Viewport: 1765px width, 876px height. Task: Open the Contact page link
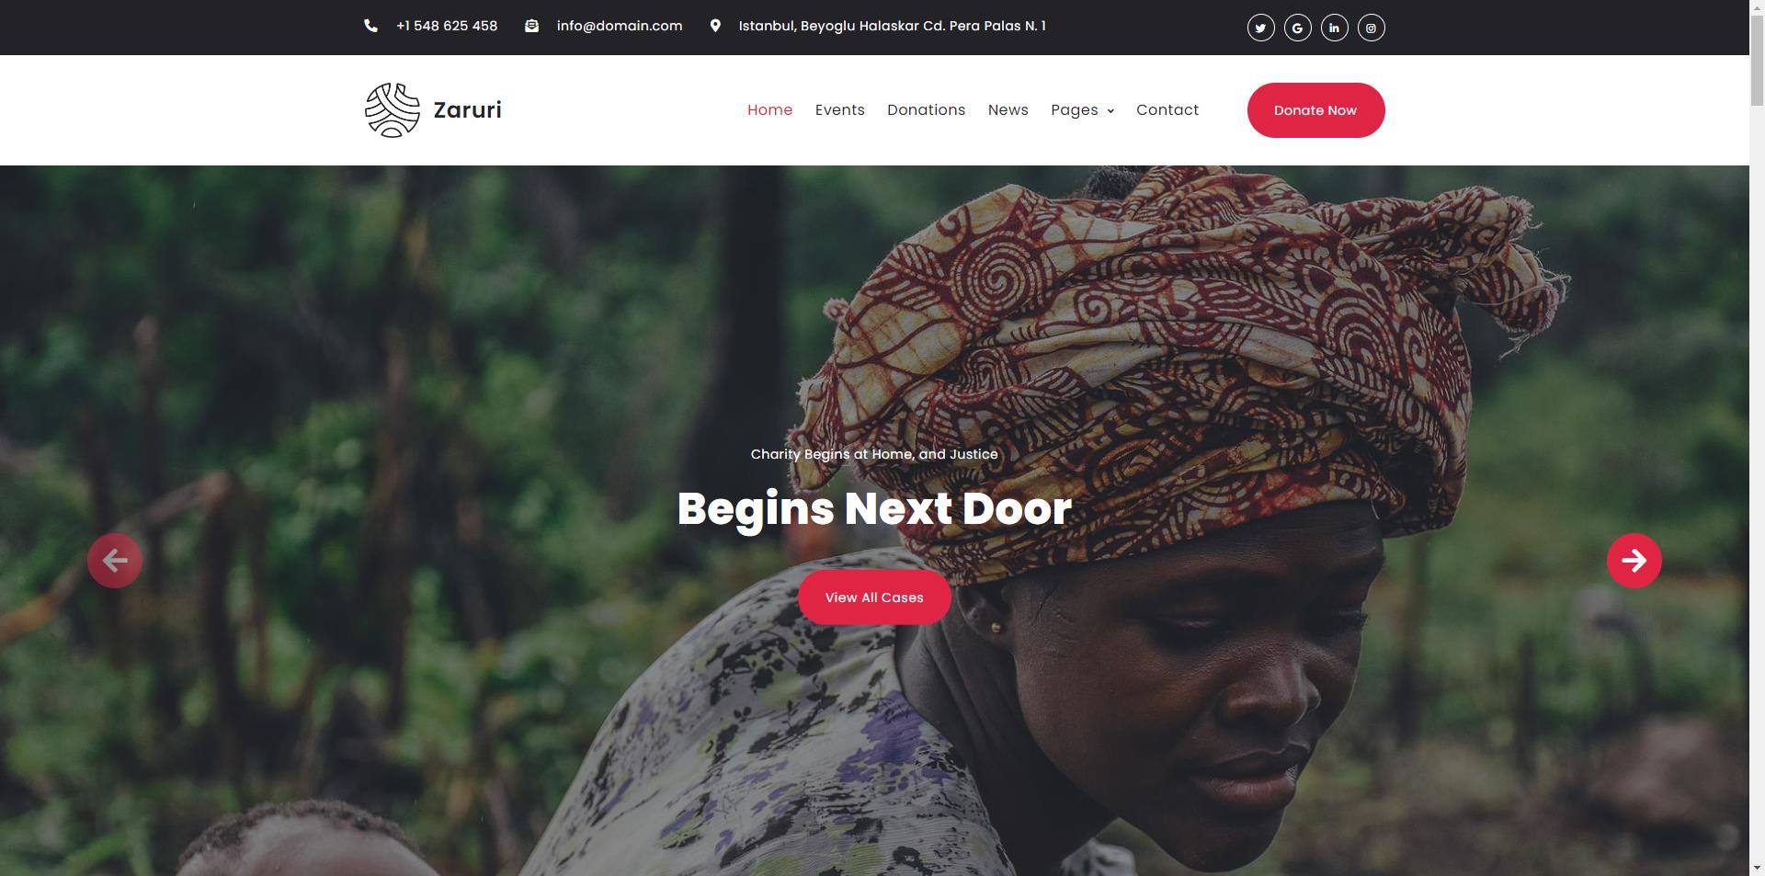(x=1167, y=110)
